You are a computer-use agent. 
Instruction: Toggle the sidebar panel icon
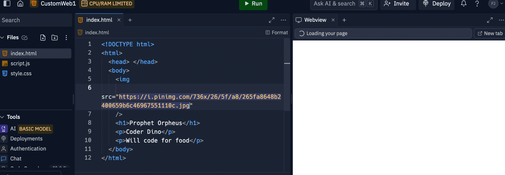tap(7, 4)
